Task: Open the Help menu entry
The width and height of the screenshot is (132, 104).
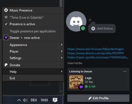Action: click(x=33, y=71)
